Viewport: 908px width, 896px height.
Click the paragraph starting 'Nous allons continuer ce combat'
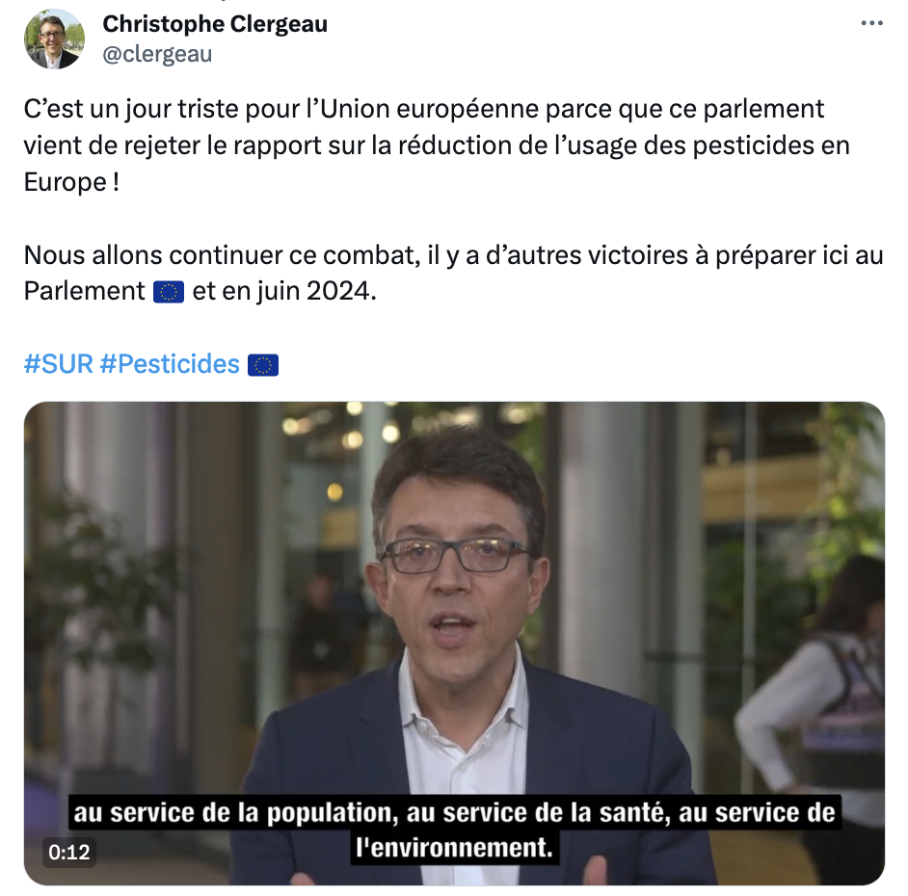point(453,274)
